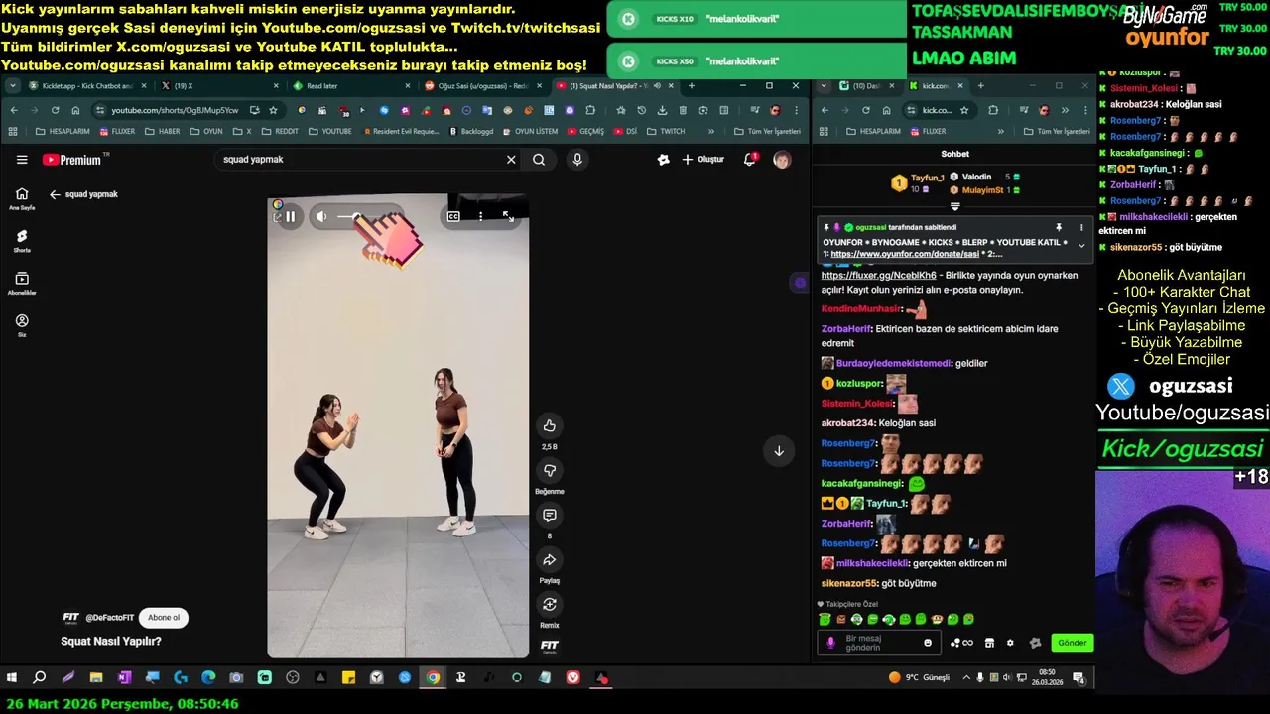The width and height of the screenshot is (1270, 714).
Task: Open pinned message three-dot menu
Action: coord(1081,227)
